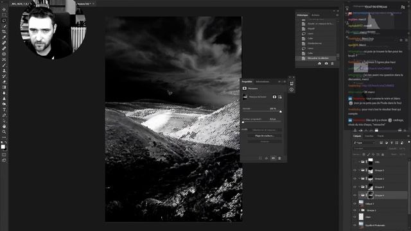This screenshot has width=411, height=231.
Task: Load selection from mask in Properties footer
Action: pyautogui.click(x=260, y=158)
